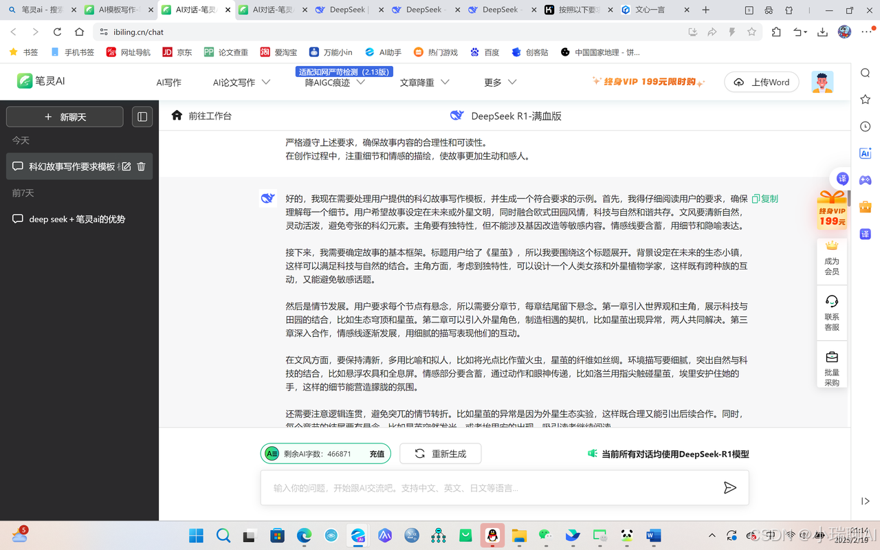The width and height of the screenshot is (880, 550).
Task: Open browser back-history dropdown arrow
Action: tap(800, 32)
